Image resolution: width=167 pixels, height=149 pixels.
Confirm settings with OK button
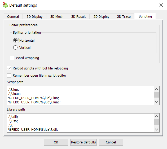pyautogui.click(x=56, y=142)
